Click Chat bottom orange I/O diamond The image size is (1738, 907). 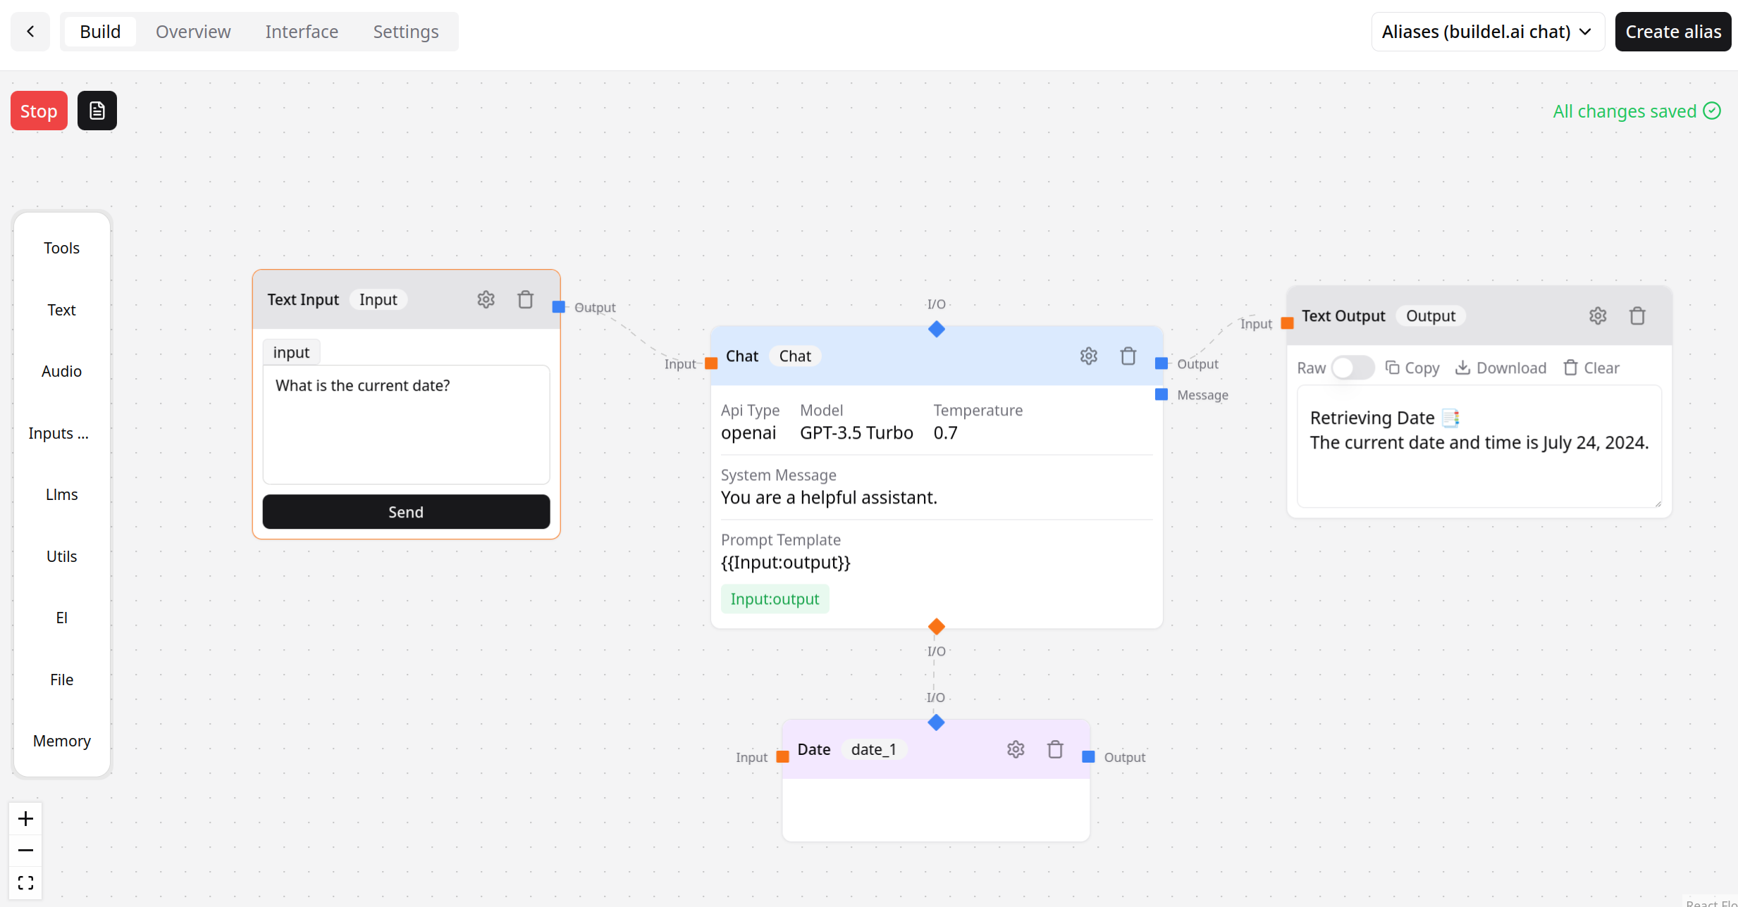tap(937, 626)
